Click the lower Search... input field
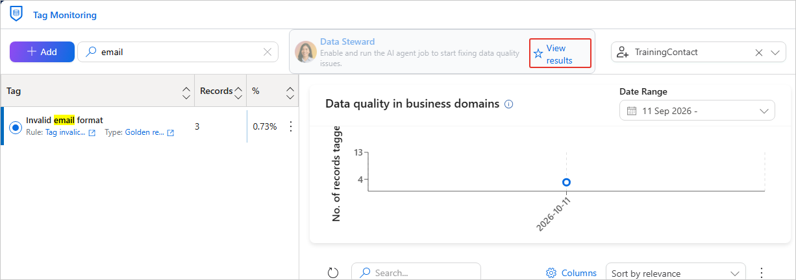 [x=416, y=272]
